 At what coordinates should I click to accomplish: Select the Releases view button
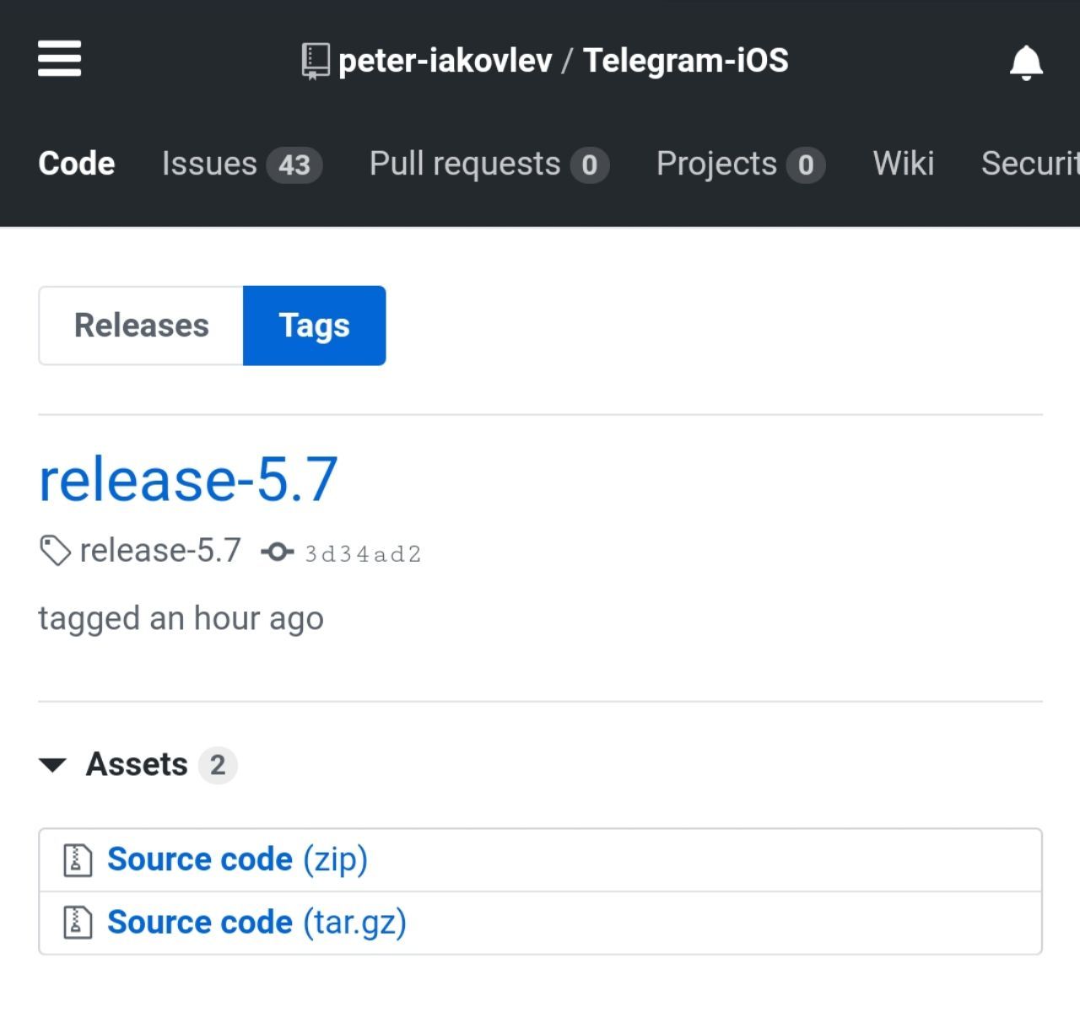(141, 326)
